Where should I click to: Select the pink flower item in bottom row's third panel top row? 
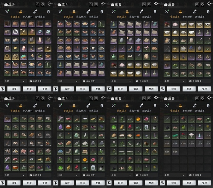pyautogui.click(x=147, y=119)
